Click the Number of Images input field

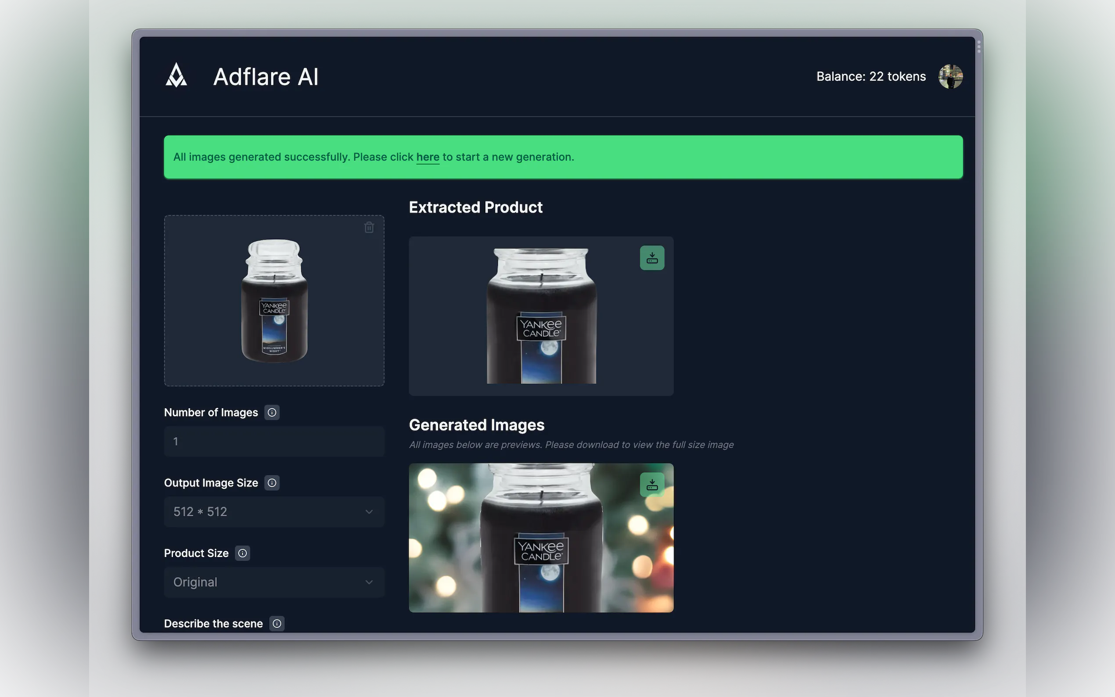click(x=274, y=441)
